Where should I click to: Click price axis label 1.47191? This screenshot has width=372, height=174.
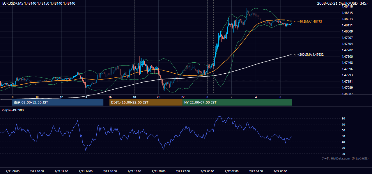[x=348, y=81]
